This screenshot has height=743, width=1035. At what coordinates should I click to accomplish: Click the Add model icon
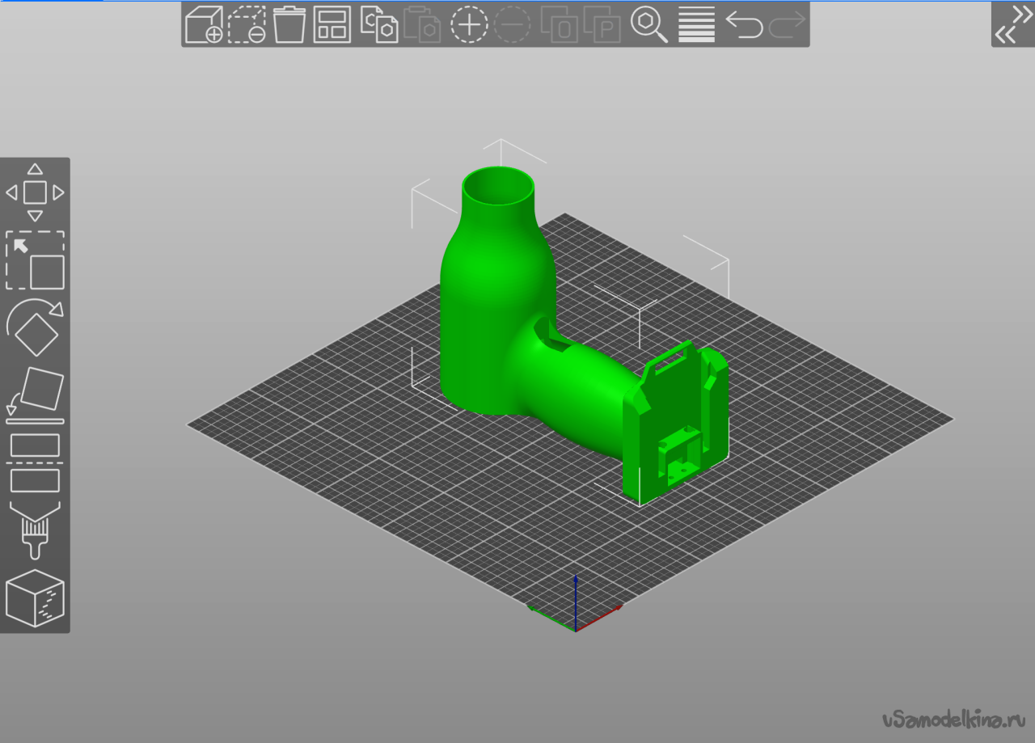(x=204, y=25)
